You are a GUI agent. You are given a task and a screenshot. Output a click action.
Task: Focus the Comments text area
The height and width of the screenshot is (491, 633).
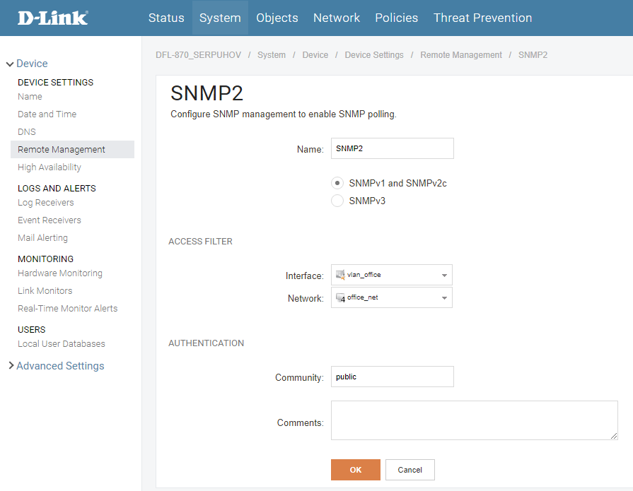tap(474, 420)
